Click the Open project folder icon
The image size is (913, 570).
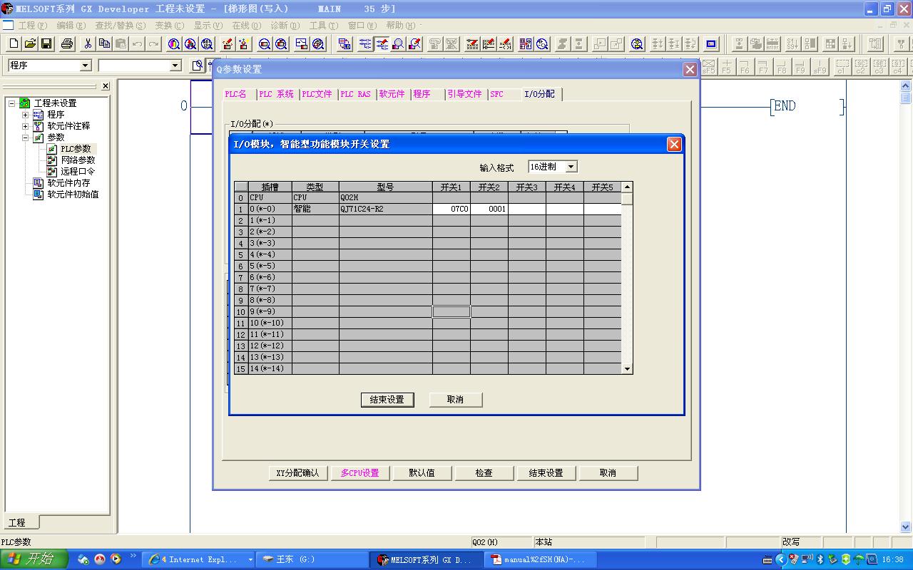pyautogui.click(x=30, y=44)
